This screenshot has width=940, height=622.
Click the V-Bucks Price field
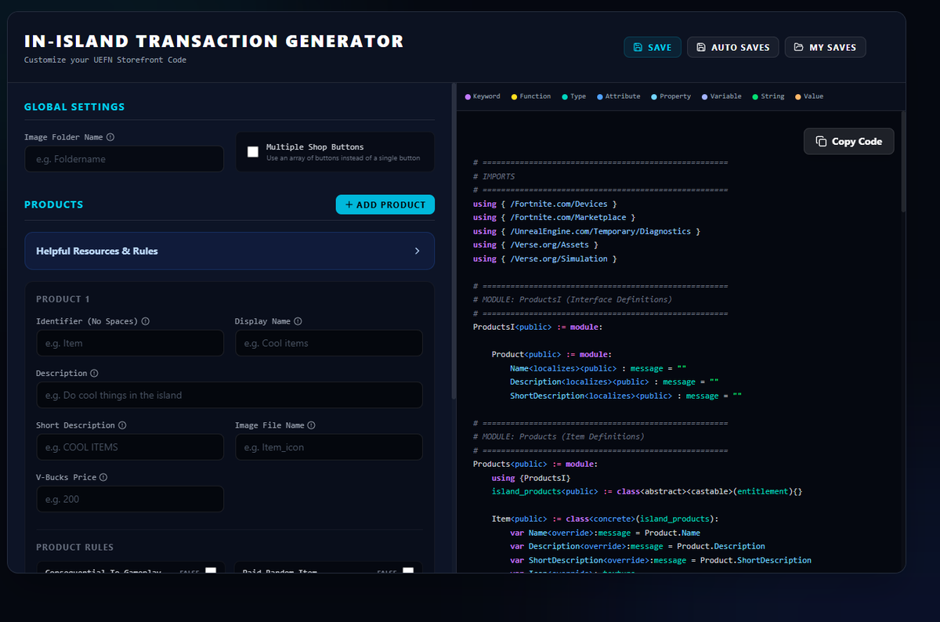pos(130,499)
